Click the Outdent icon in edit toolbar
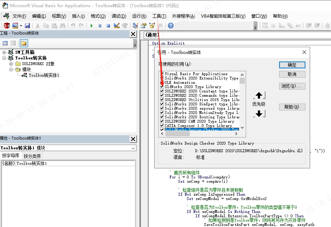The height and width of the screenshot is (227, 331). (317, 26)
